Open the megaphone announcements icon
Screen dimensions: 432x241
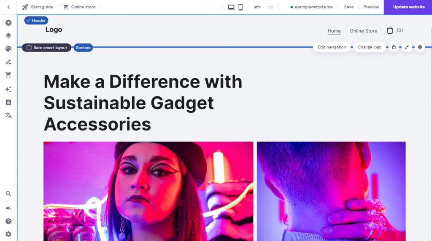coord(8,208)
